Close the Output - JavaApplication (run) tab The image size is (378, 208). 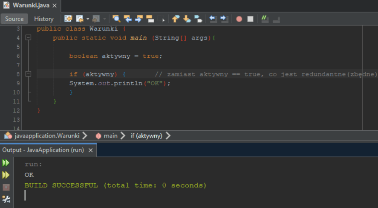(x=90, y=150)
